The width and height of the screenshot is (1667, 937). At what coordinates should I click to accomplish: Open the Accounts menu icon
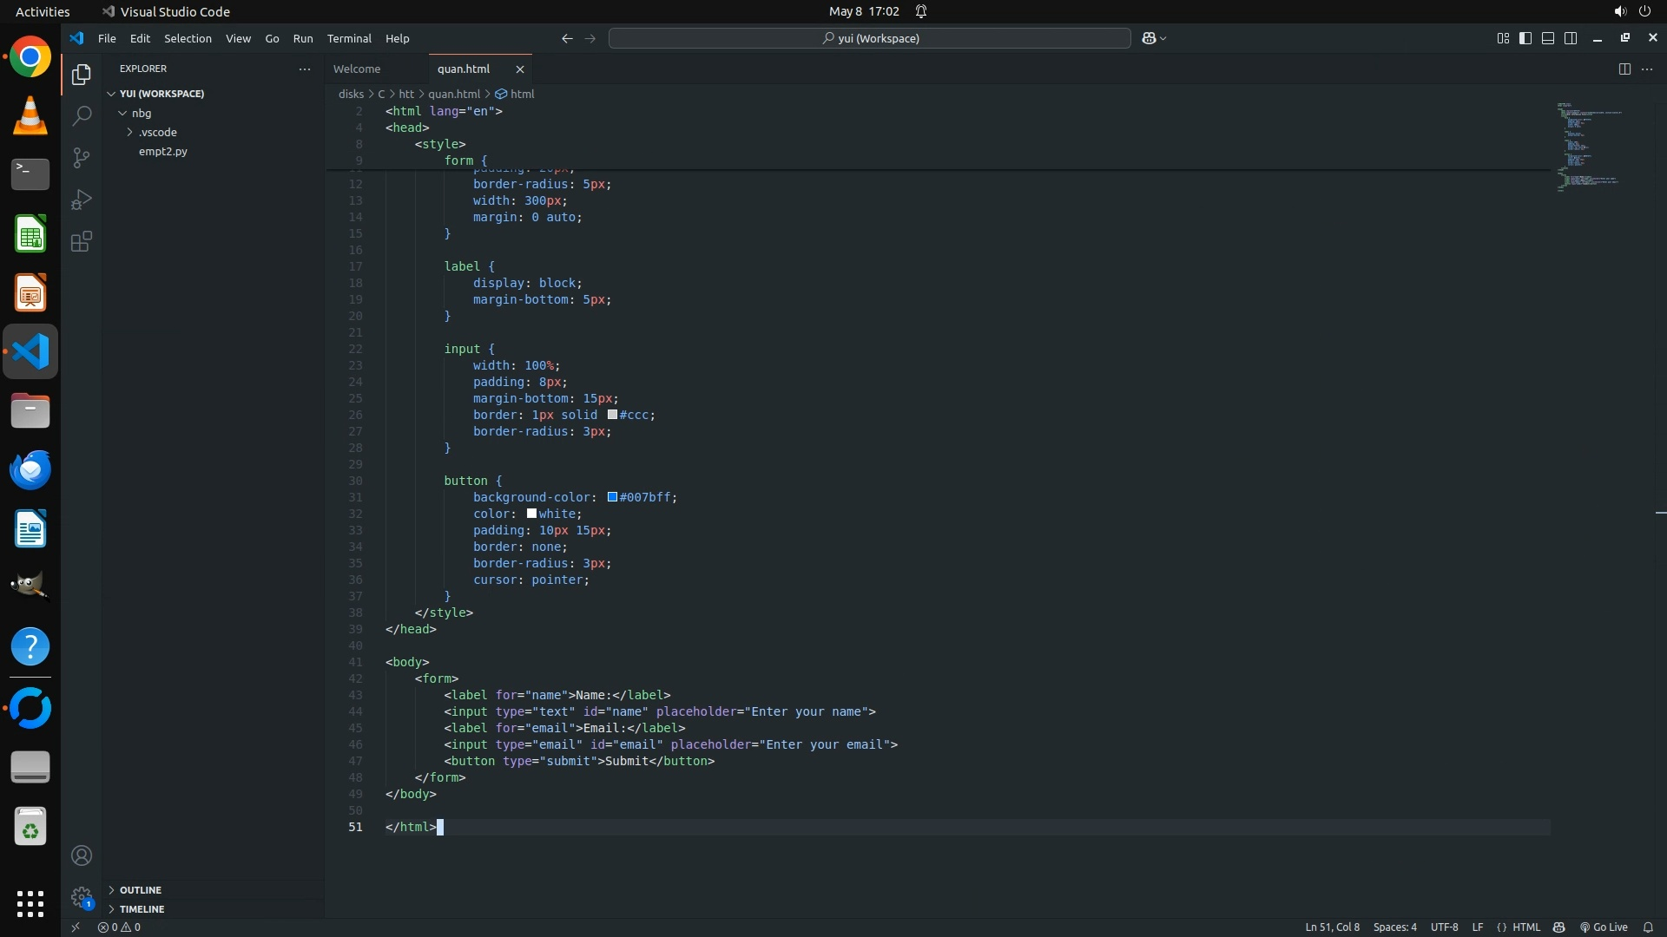82,855
